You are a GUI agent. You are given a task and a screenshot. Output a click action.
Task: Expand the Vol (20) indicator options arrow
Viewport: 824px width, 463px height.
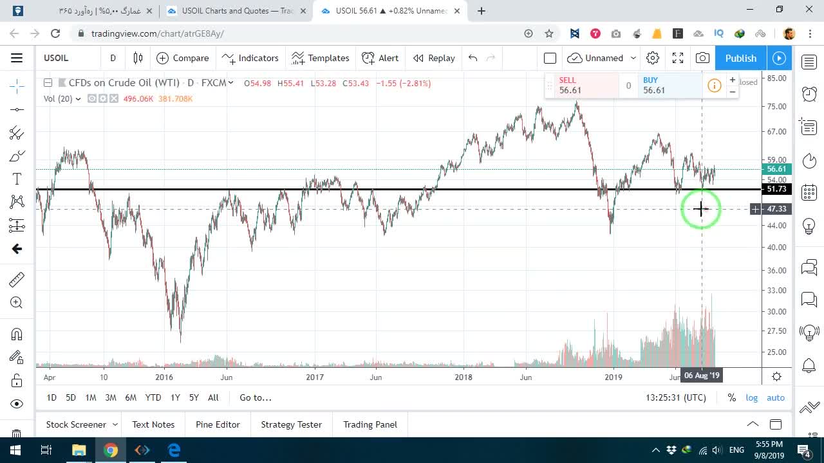click(x=78, y=98)
